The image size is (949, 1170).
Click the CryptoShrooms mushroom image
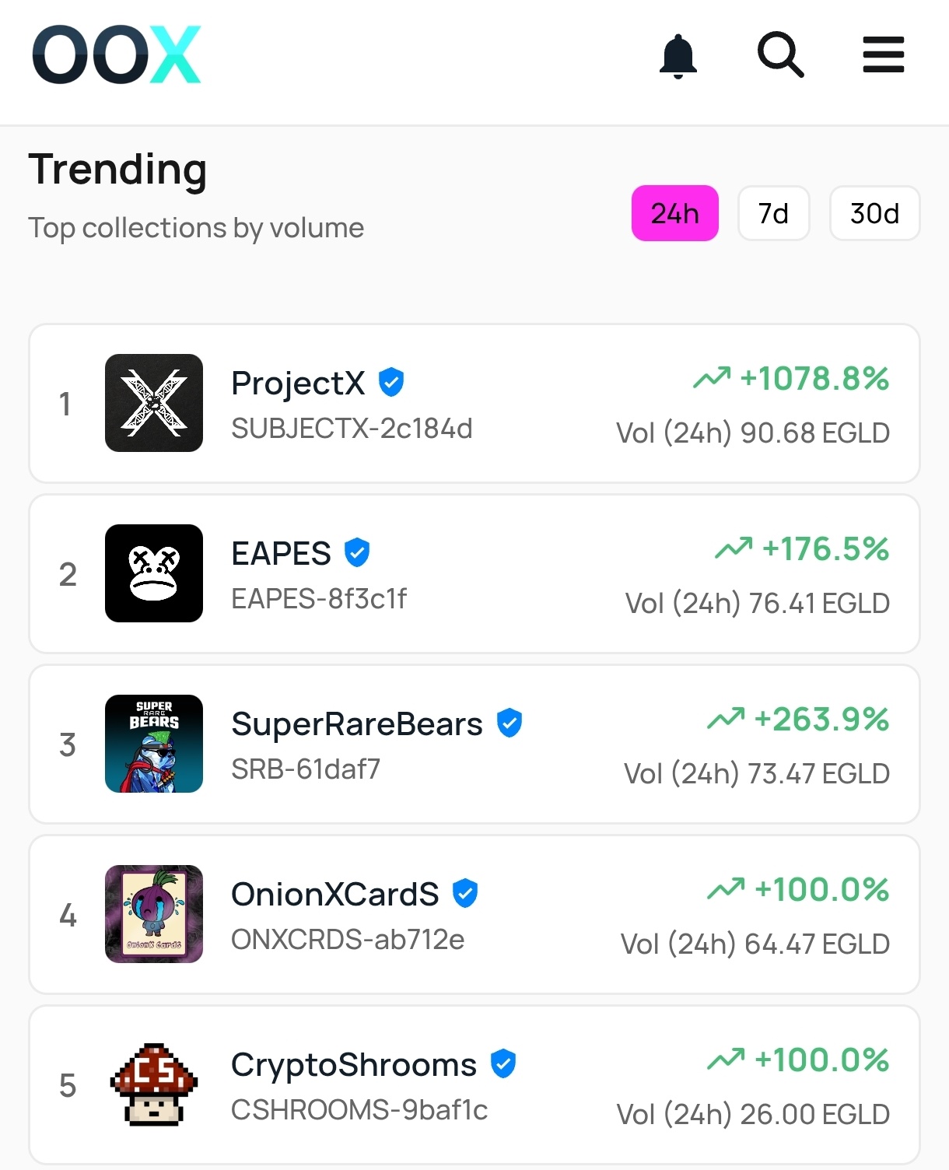point(154,1084)
